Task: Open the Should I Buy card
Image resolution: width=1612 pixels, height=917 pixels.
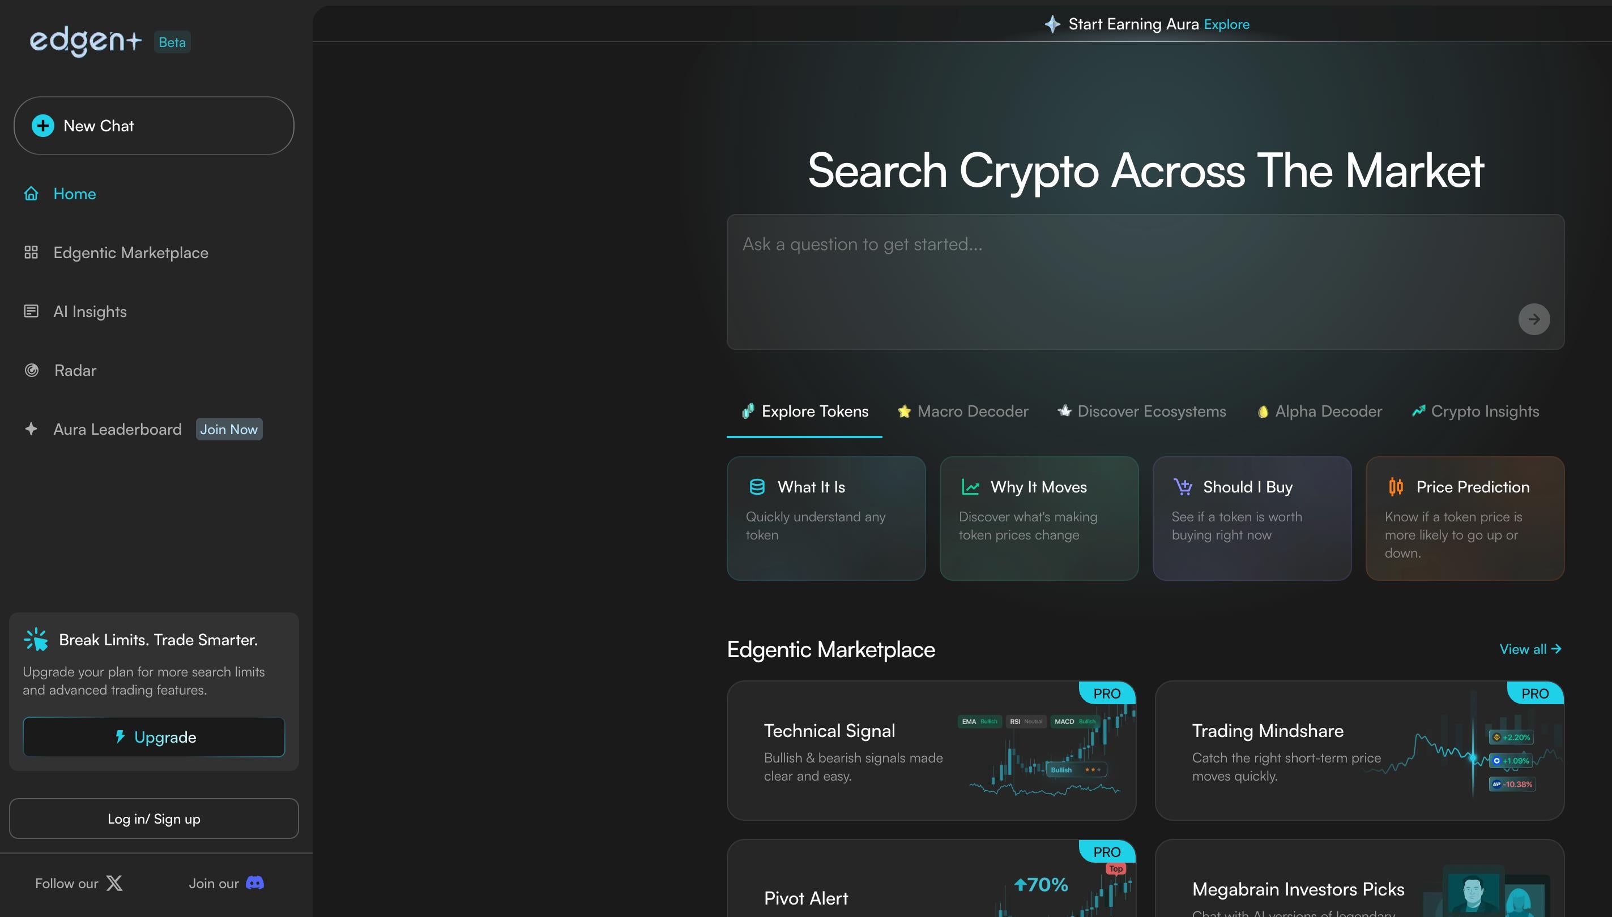Action: [x=1252, y=519]
